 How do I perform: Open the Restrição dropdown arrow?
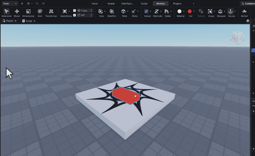[161, 11]
